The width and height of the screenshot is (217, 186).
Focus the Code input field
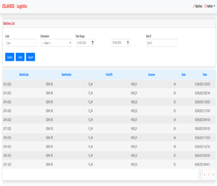click(21, 43)
